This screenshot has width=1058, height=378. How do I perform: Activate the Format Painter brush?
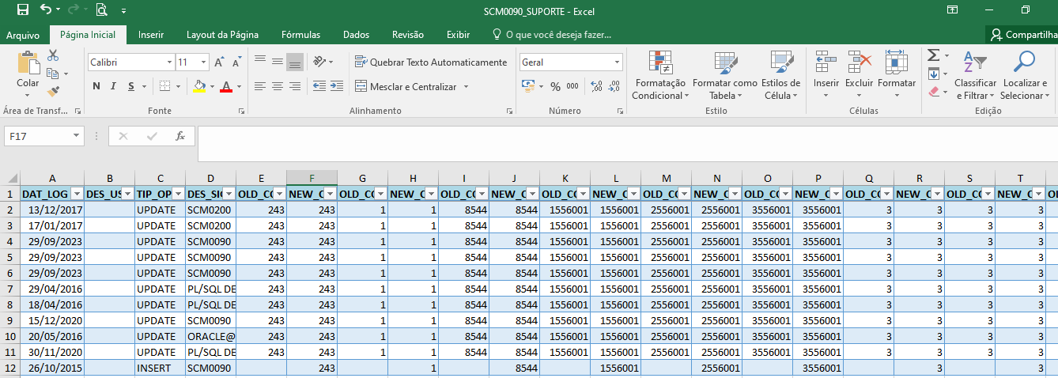(53, 92)
